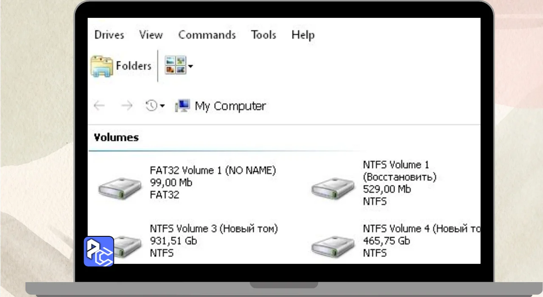Click the FAT32 Volume 1 (NO NAME) label
The width and height of the screenshot is (543, 297).
coord(213,171)
